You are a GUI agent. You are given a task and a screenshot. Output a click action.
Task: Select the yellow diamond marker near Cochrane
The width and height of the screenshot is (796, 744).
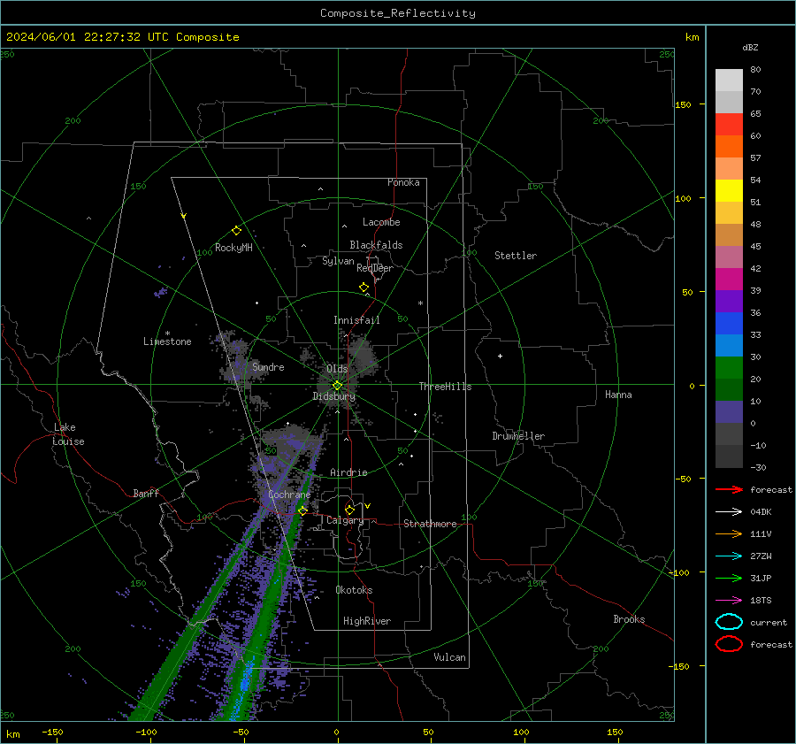point(302,511)
